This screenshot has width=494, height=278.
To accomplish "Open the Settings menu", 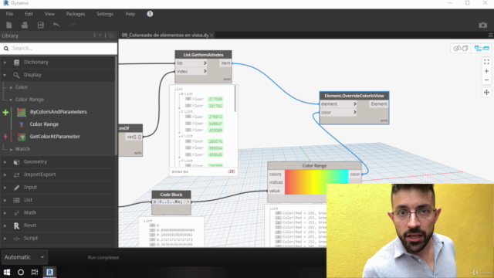I will coord(105,14).
